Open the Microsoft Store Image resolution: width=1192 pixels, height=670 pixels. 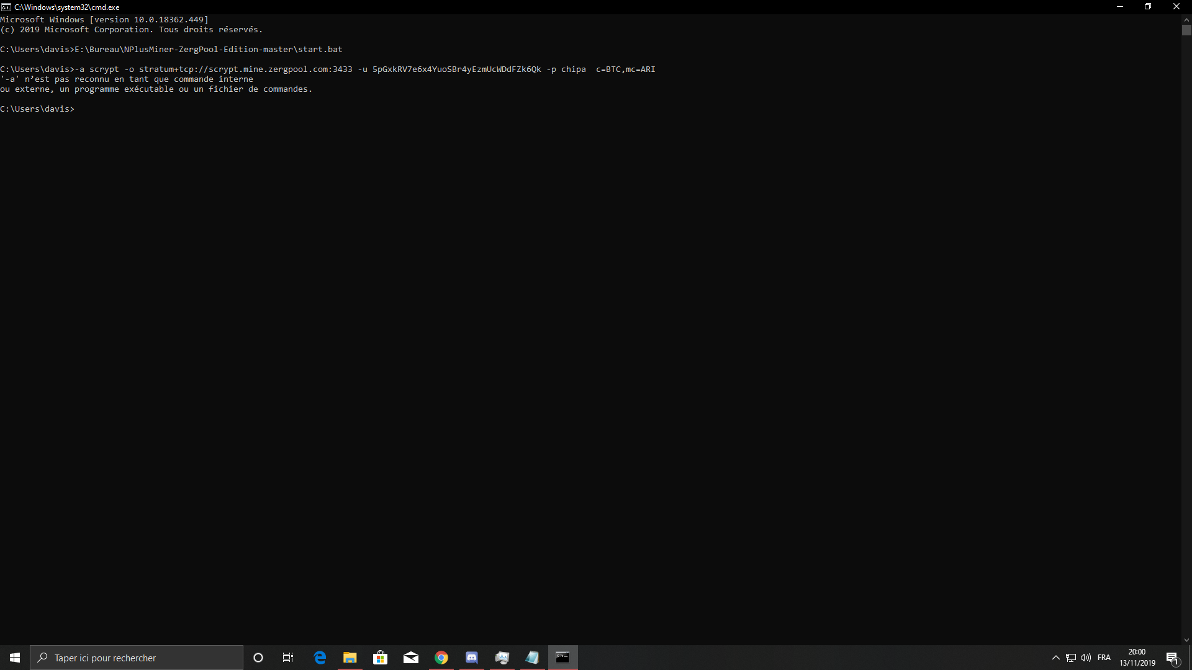click(x=381, y=657)
